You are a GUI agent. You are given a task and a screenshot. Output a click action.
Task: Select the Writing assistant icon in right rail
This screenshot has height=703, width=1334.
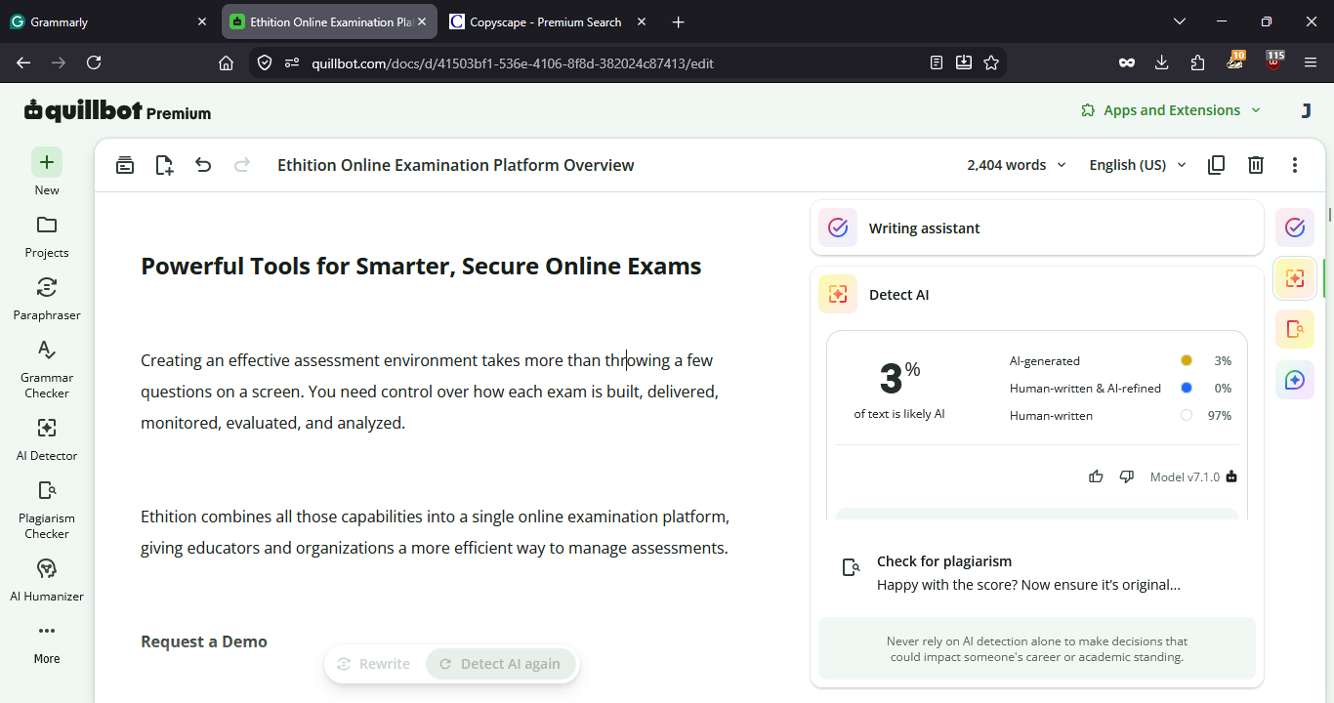pyautogui.click(x=1295, y=227)
